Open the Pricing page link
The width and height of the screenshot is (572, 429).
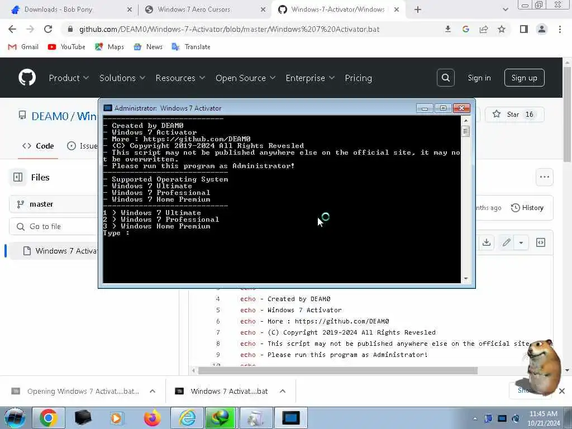[x=358, y=78]
